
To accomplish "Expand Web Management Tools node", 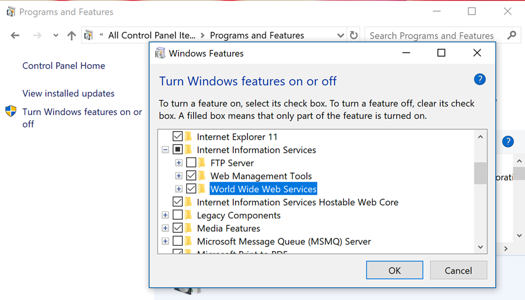I will pos(179,175).
